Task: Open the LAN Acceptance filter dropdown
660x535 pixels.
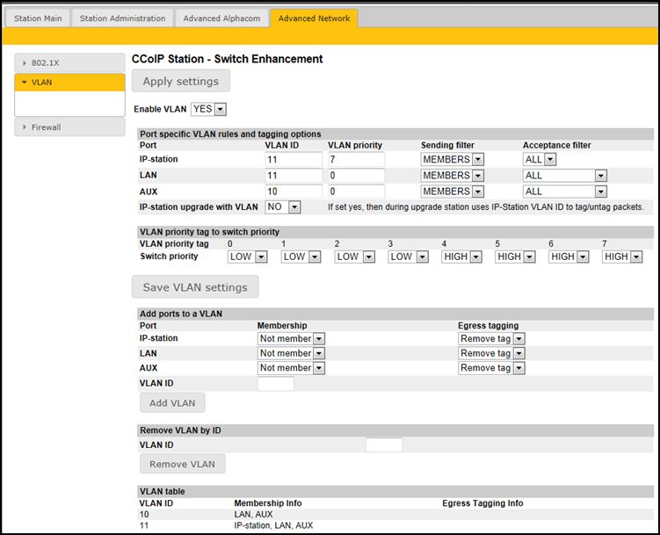Action: 565,176
